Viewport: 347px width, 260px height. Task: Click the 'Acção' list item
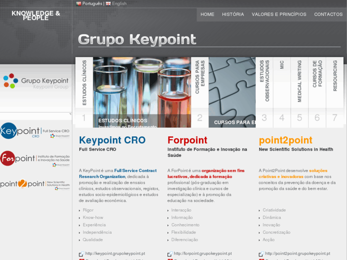(x=268, y=239)
